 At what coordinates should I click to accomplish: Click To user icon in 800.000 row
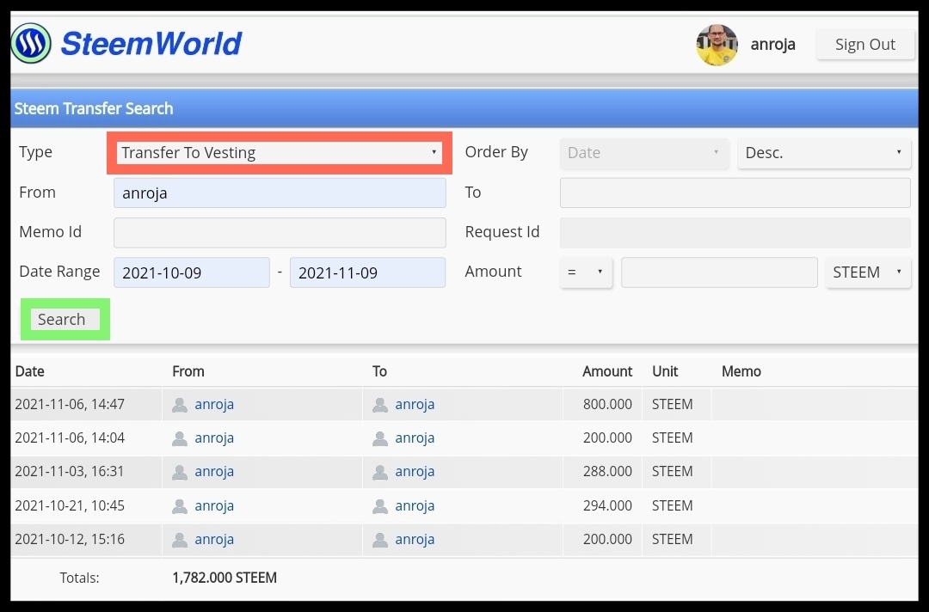(x=380, y=405)
